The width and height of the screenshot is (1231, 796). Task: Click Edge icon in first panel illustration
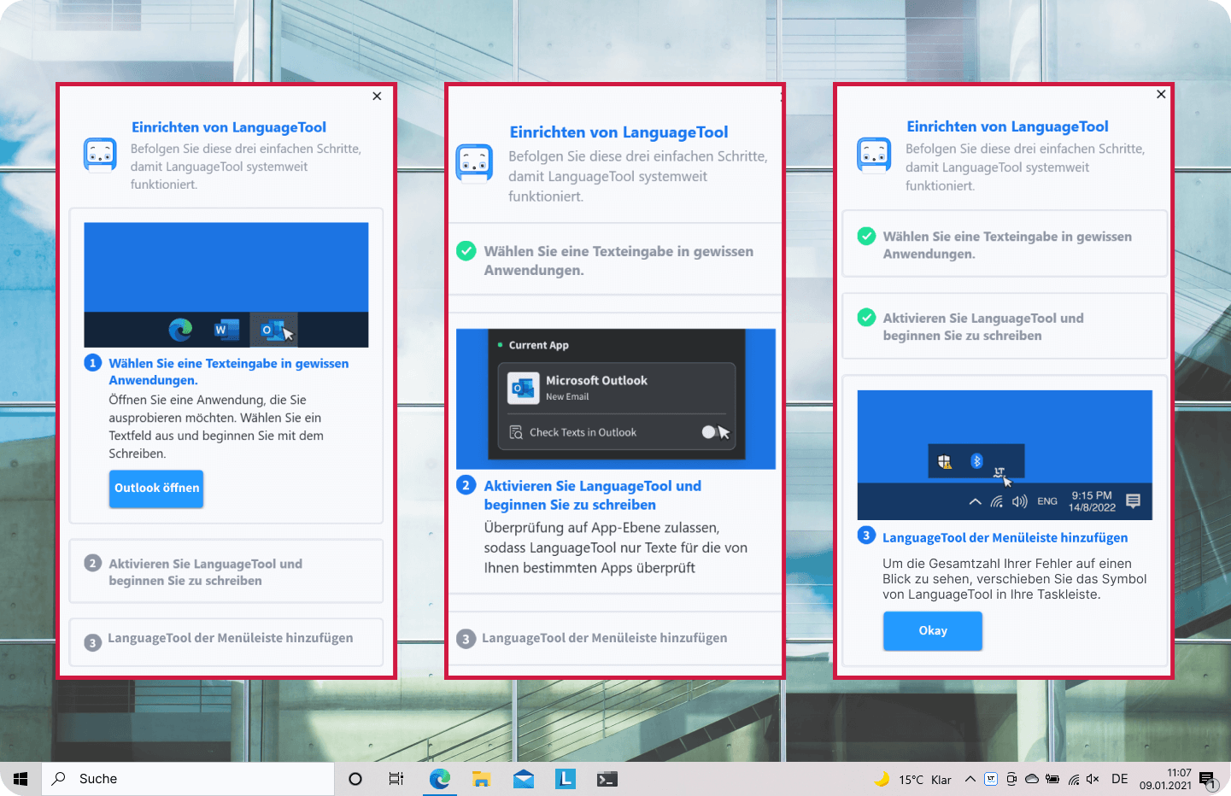[x=180, y=329]
